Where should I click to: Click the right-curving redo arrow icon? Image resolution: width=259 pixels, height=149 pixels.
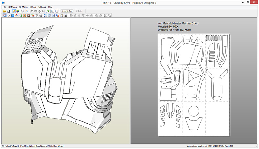point(41,15)
